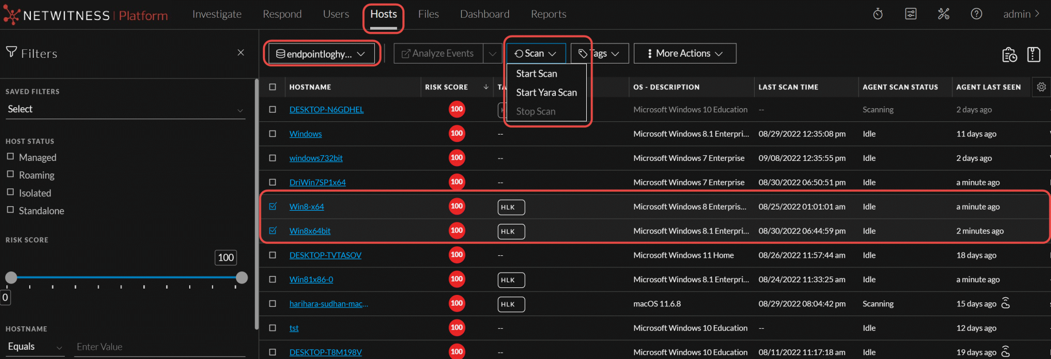Enable the Managed host status checkbox

tap(10, 156)
